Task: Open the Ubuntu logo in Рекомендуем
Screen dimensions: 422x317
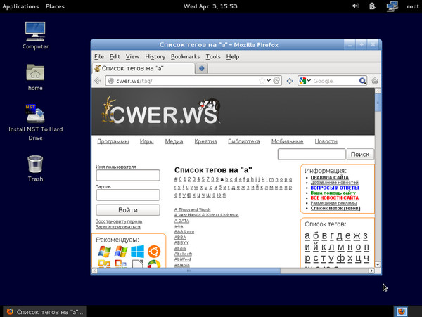Action: click(x=153, y=252)
